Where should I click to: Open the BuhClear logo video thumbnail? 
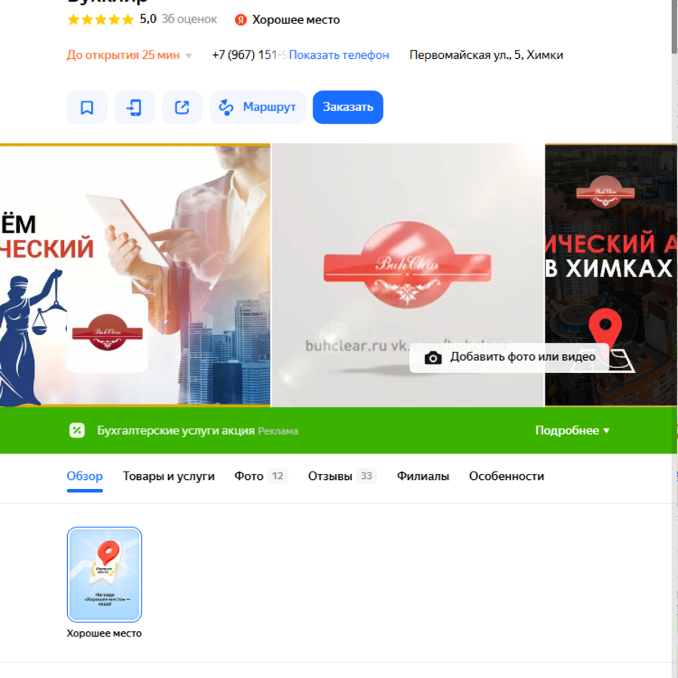[x=408, y=276]
